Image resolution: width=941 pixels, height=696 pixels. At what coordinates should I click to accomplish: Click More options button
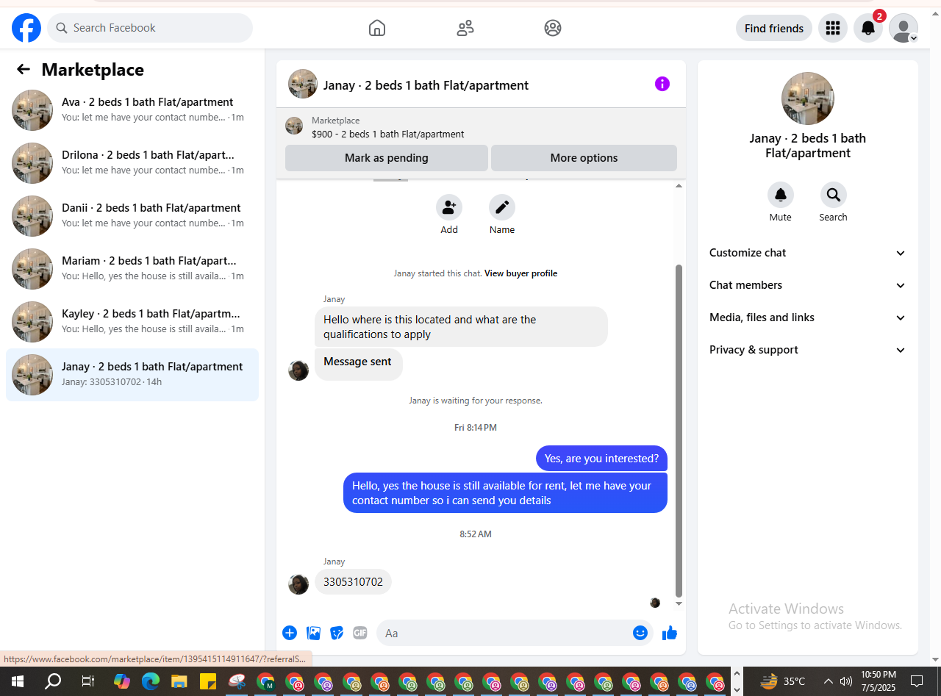[584, 158]
